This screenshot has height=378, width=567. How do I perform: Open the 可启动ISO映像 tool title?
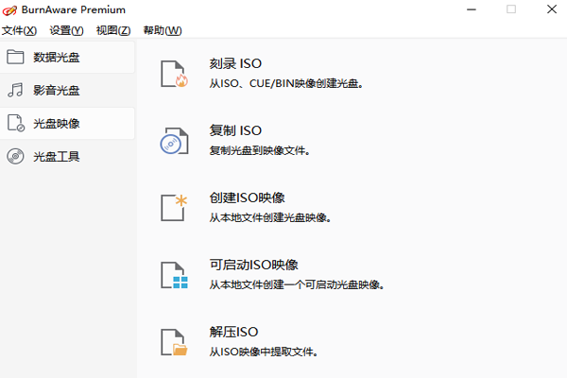tap(254, 265)
